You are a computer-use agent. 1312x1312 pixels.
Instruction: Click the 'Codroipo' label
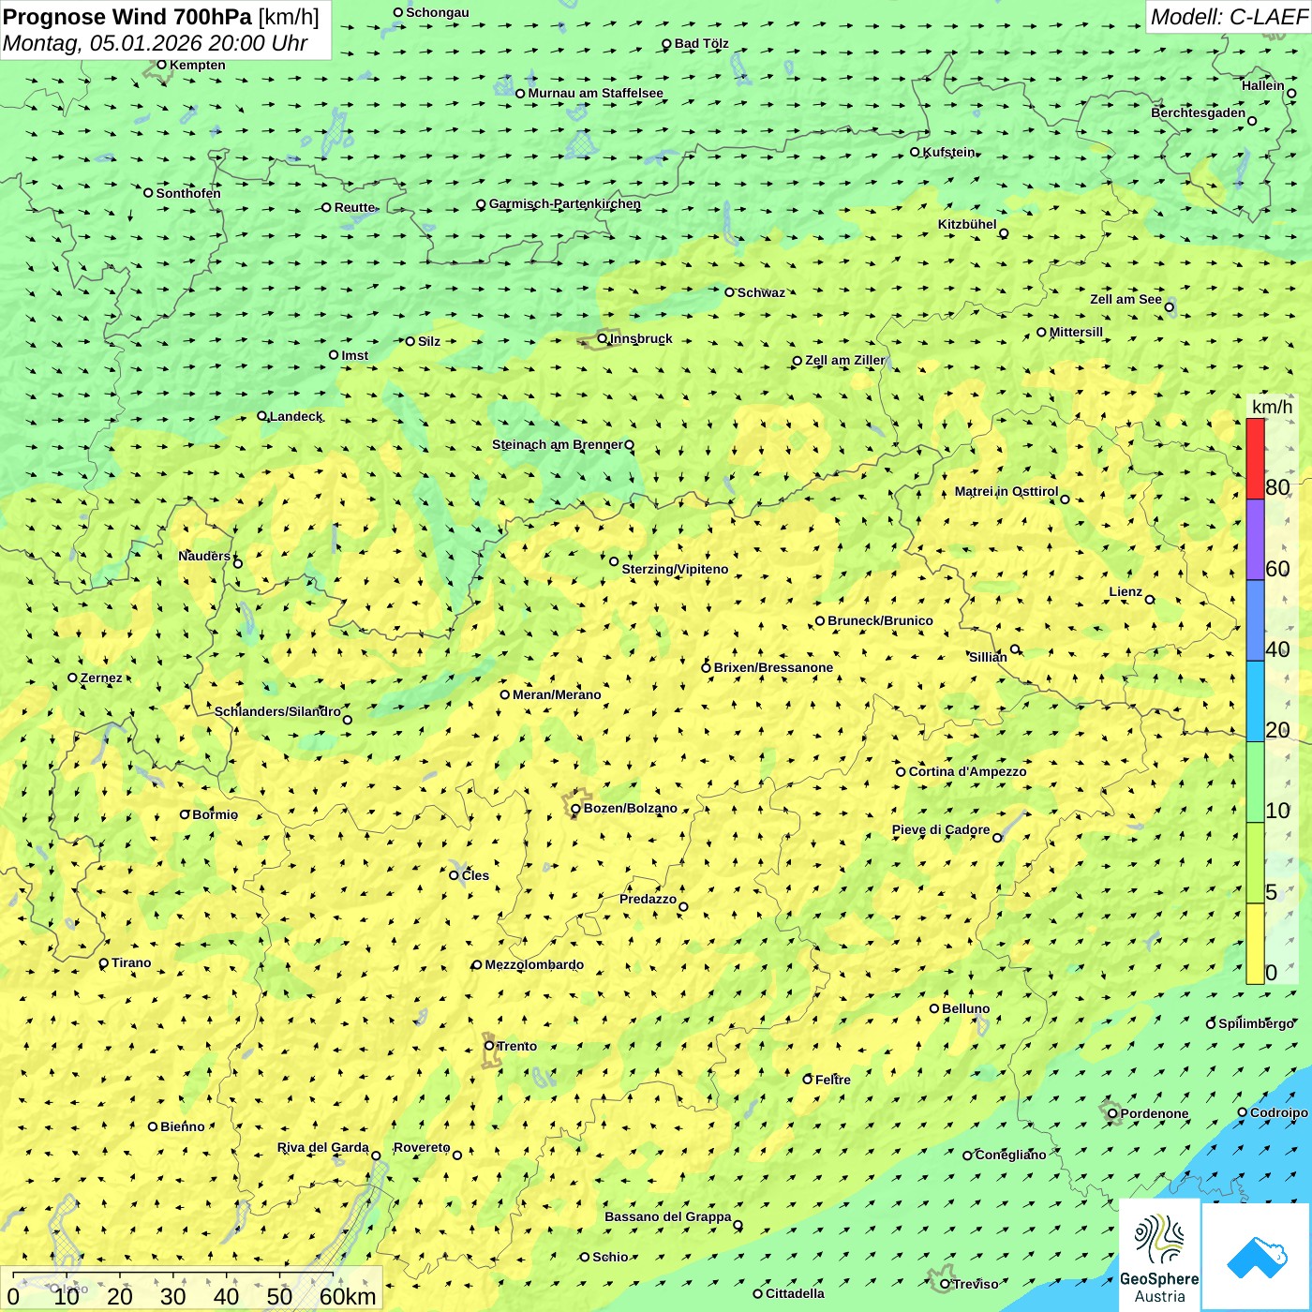point(1279,1112)
